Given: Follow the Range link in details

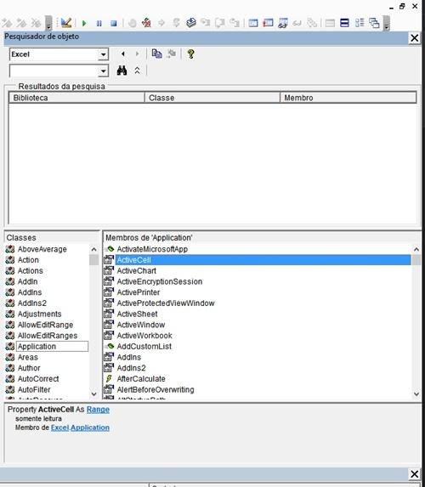Looking at the screenshot, I should (x=98, y=410).
